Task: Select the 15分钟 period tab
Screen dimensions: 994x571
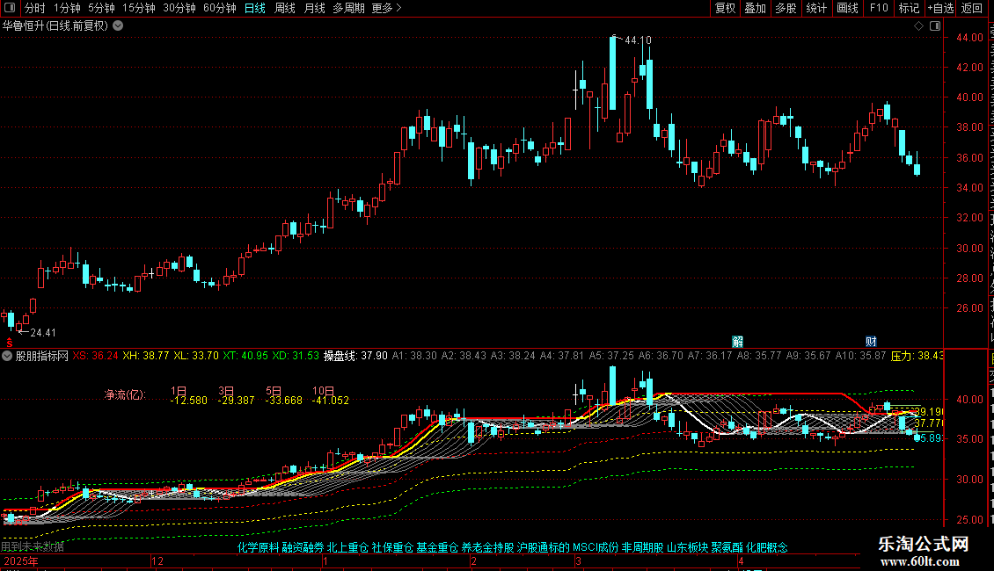Action: tap(139, 8)
